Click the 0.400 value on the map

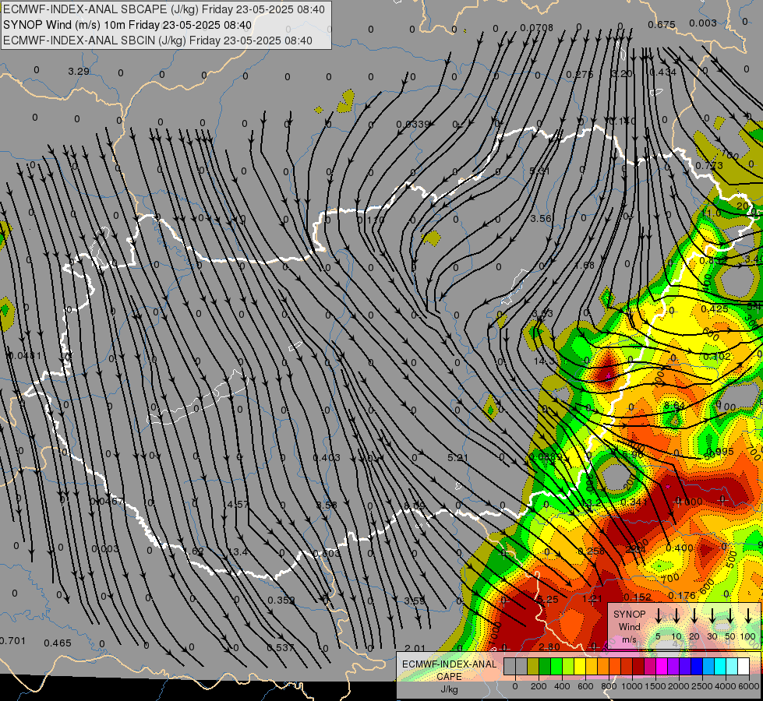[680, 548]
